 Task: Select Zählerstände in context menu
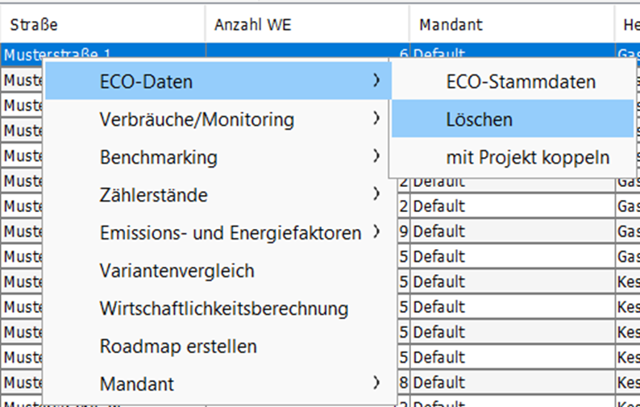[153, 195]
